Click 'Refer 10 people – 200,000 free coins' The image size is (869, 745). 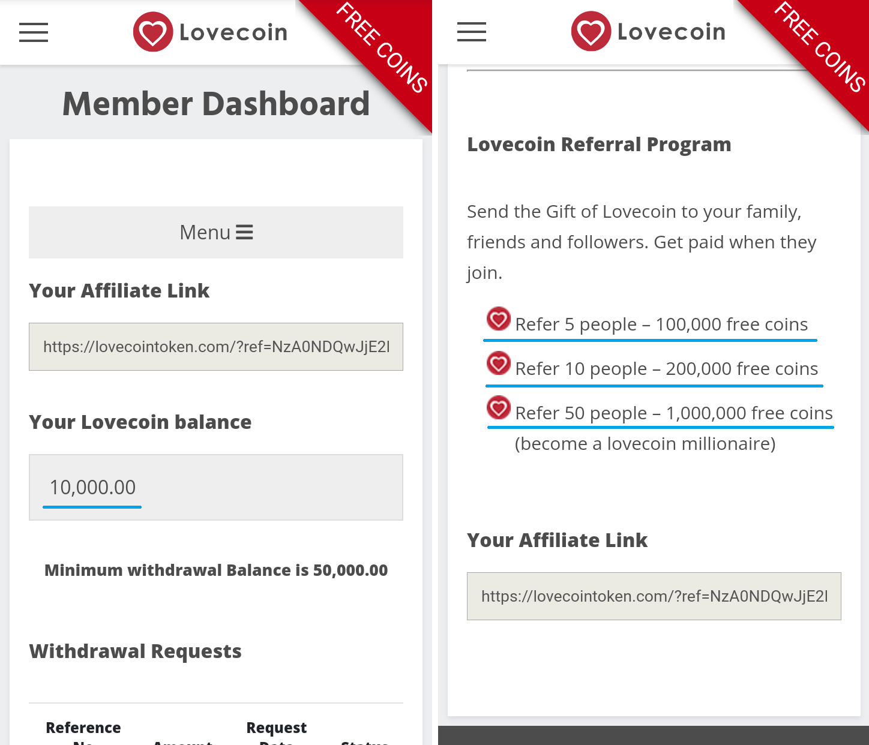[x=667, y=369]
